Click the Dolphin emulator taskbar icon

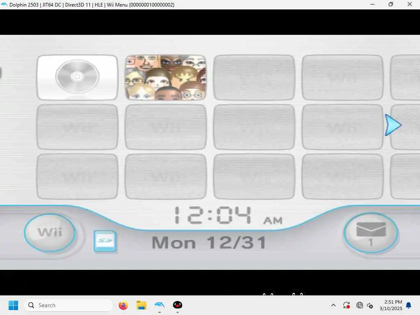pos(160,305)
